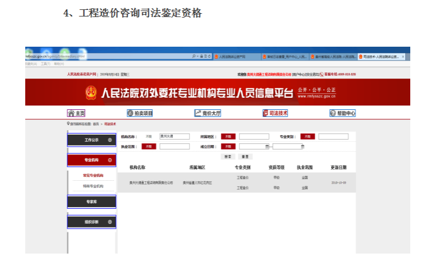
Task: Click the court emblem logo in red banner
Action: pyautogui.click(x=91, y=92)
